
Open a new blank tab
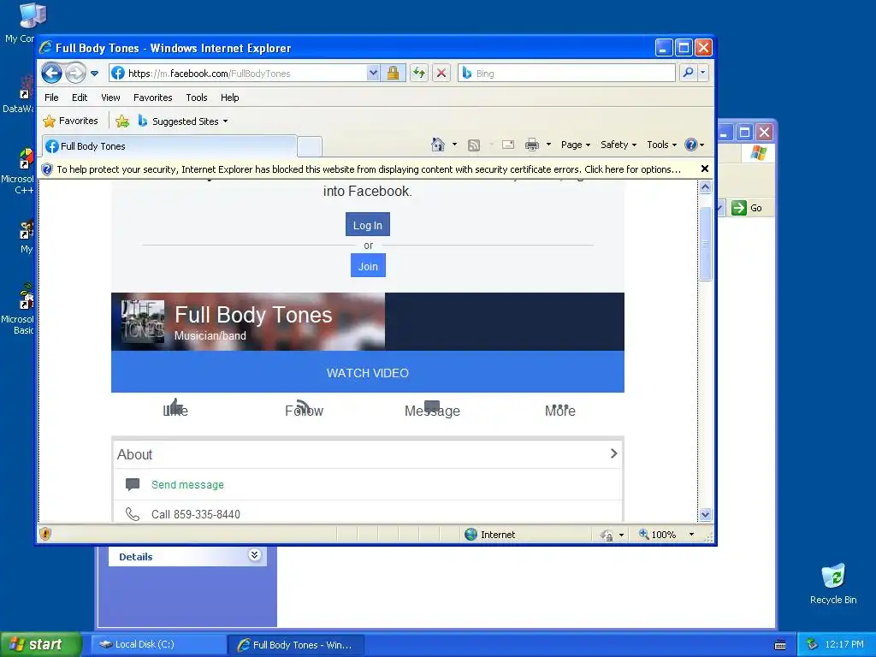click(309, 147)
